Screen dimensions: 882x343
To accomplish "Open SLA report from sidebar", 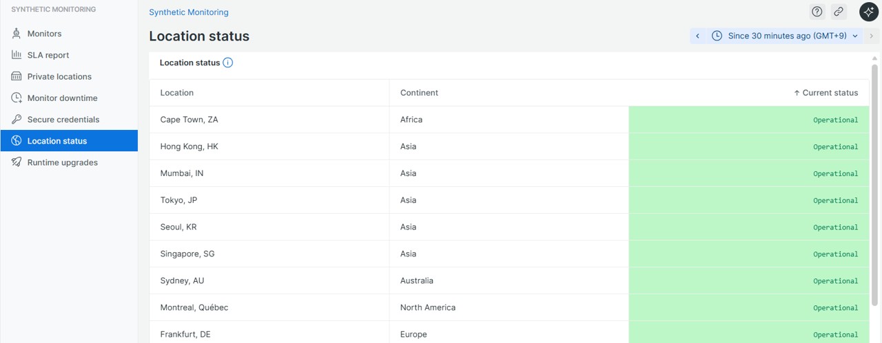I will point(48,55).
